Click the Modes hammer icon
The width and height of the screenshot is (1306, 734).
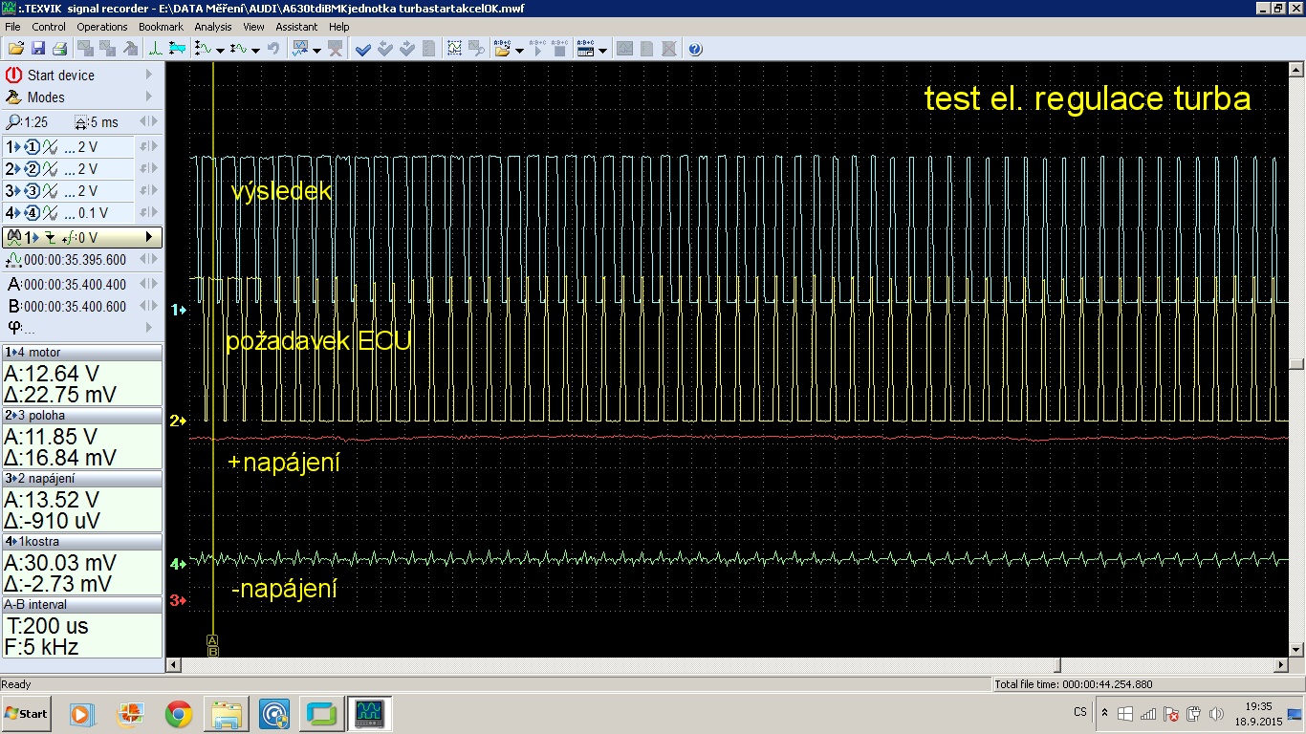point(13,97)
